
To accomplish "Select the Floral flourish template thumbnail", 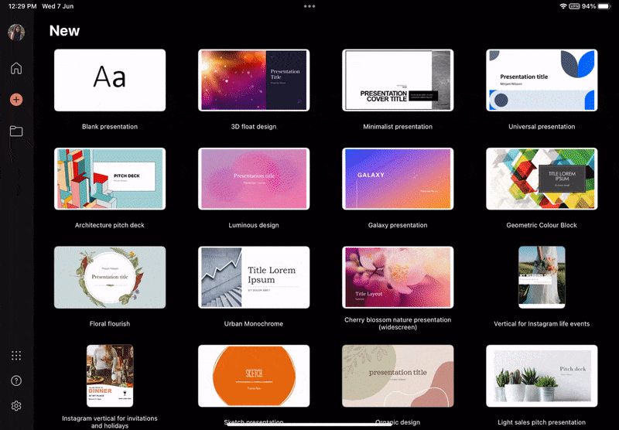I will [x=110, y=278].
